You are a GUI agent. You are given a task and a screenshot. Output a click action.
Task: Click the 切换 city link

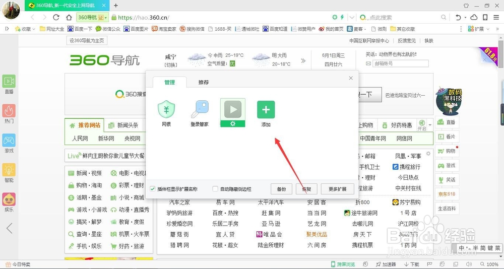(x=171, y=64)
